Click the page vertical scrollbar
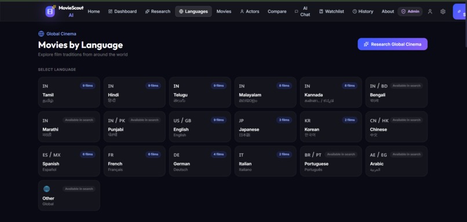This screenshot has width=467, height=222. point(465,24)
